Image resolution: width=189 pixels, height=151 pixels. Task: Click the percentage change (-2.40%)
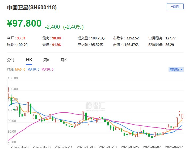pyautogui.click(x=73, y=27)
